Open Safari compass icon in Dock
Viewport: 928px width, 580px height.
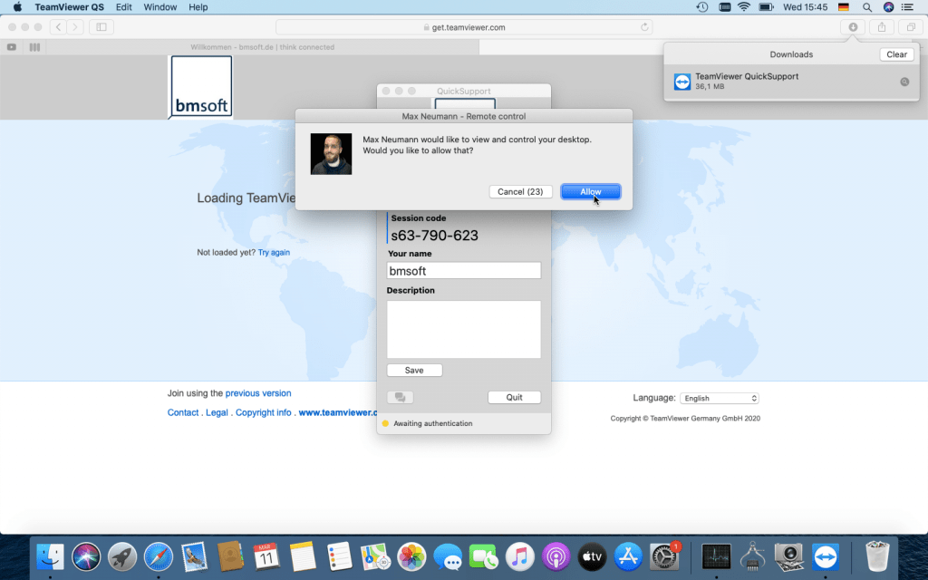click(x=159, y=557)
